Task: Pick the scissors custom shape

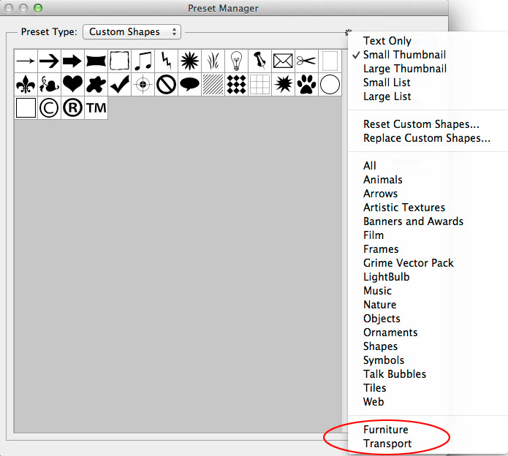Action: click(x=306, y=61)
